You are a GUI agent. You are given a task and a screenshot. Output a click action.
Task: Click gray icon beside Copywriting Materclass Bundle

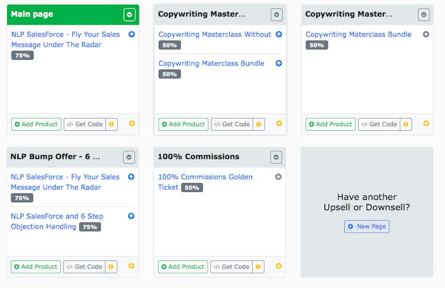click(x=426, y=34)
